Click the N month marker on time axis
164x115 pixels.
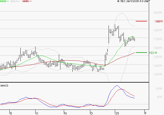coord(65,113)
